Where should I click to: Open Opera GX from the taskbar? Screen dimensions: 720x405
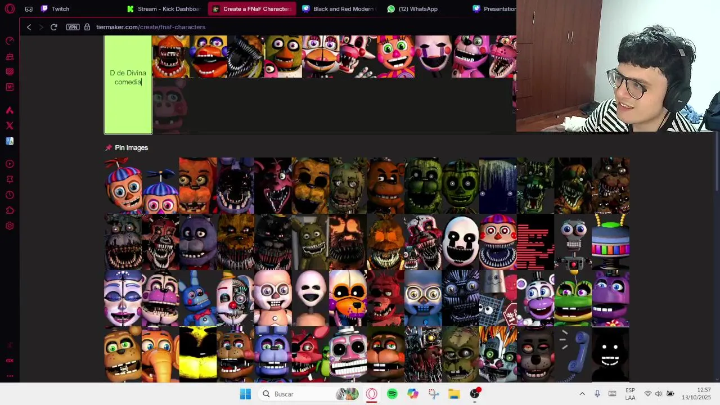(x=371, y=394)
